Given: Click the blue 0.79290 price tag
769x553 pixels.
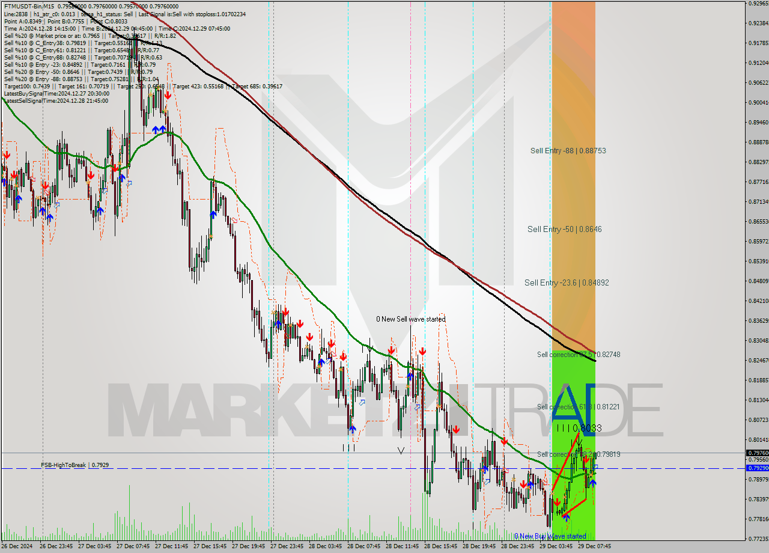Looking at the screenshot, I should click(x=757, y=468).
